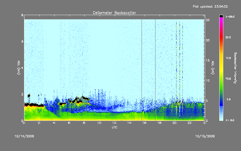This screenshot has width=241, height=151.
Task: Click the second gray vertical line before 18:
Action: (155, 70)
